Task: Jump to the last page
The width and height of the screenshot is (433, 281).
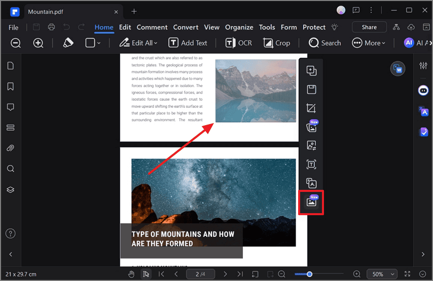Action: coord(240,274)
